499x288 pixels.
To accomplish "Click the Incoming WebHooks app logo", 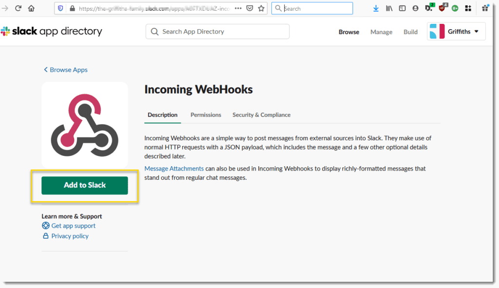I will [x=85, y=125].
